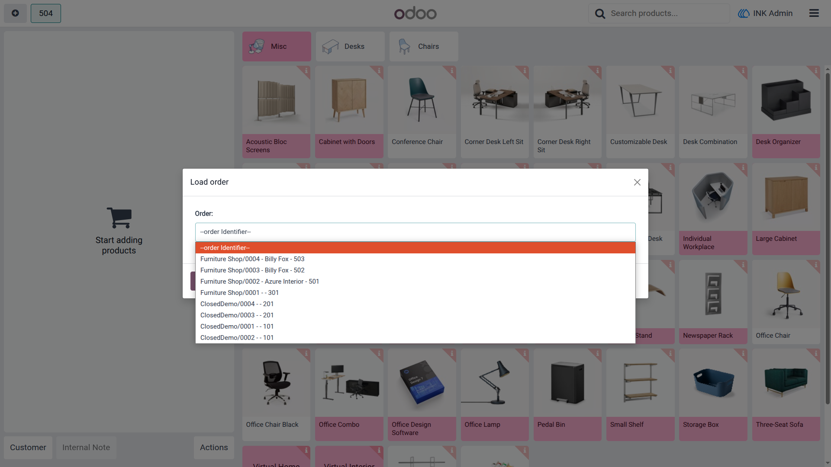Click the INK Admin user name
Image resolution: width=831 pixels, height=467 pixels.
[773, 13]
